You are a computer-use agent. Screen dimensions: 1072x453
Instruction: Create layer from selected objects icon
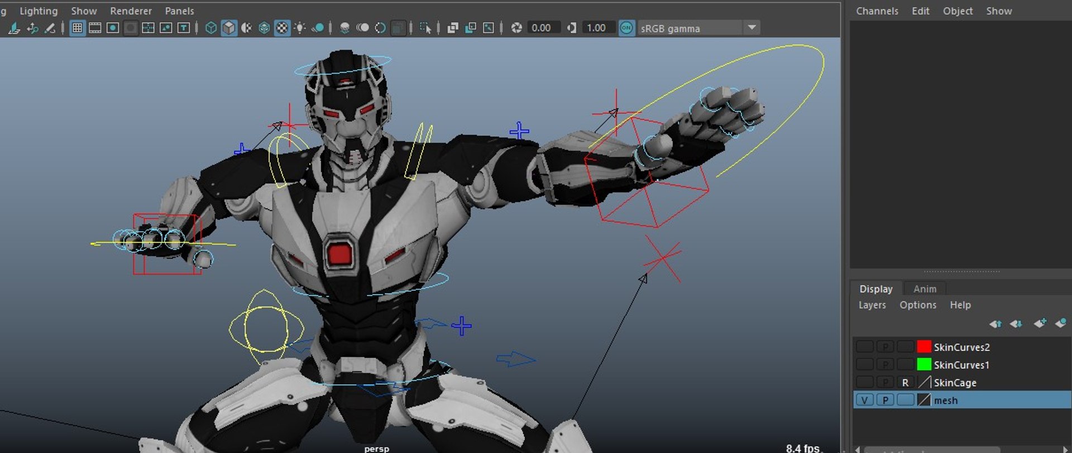1061,323
